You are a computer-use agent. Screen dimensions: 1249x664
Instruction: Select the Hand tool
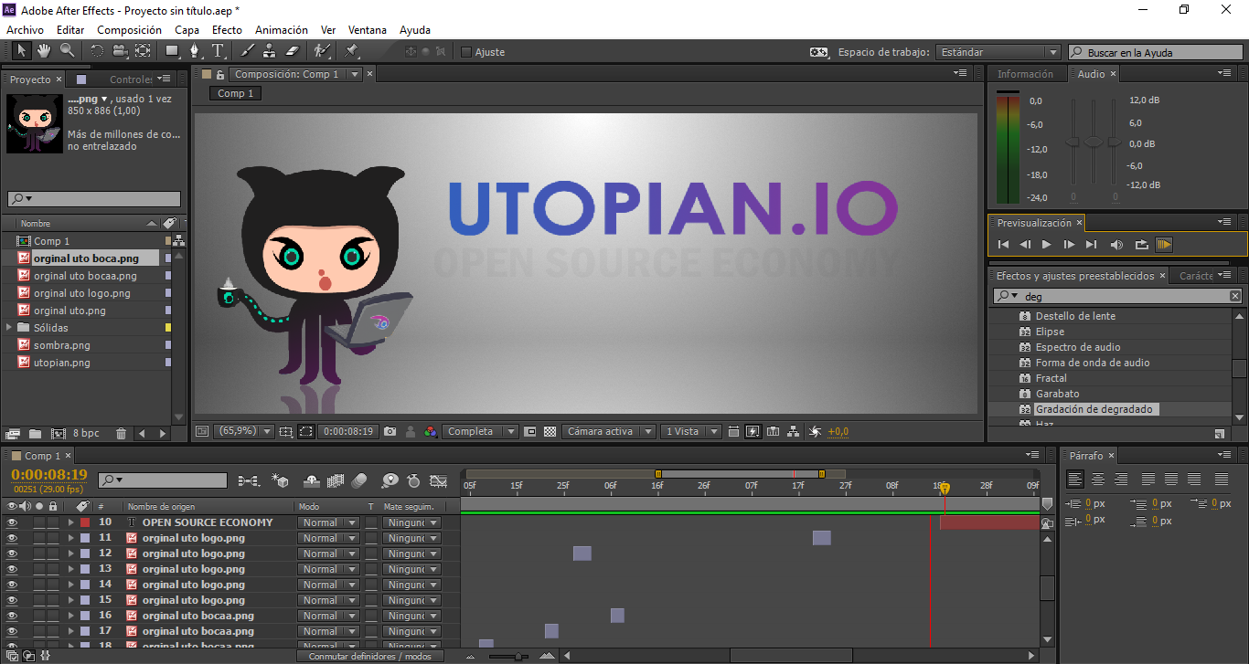click(x=45, y=50)
